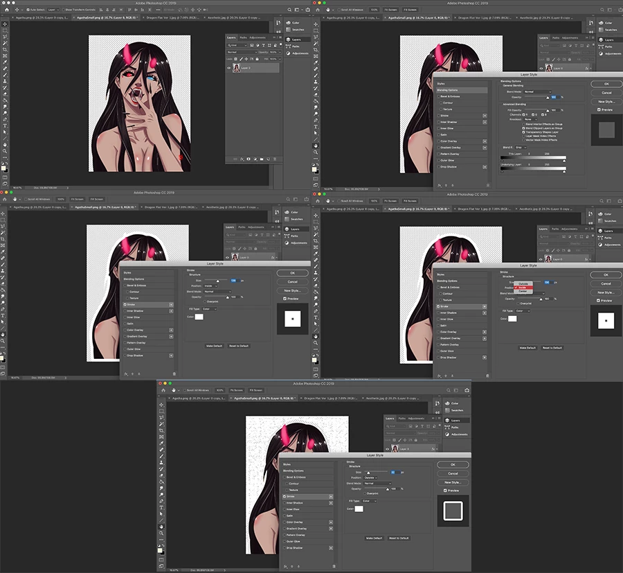Select the Crop tool in top-left window
Viewport: 623px width, 573px height.
click(5, 49)
